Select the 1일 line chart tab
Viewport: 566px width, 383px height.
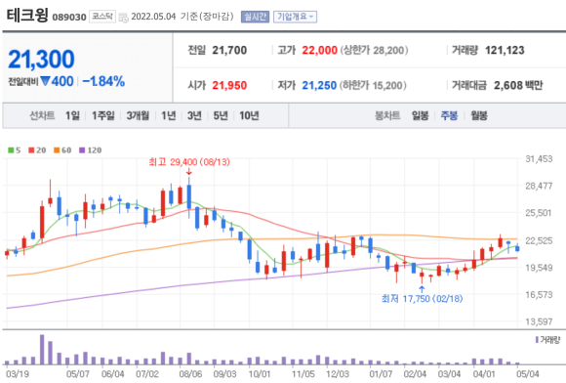(72, 115)
